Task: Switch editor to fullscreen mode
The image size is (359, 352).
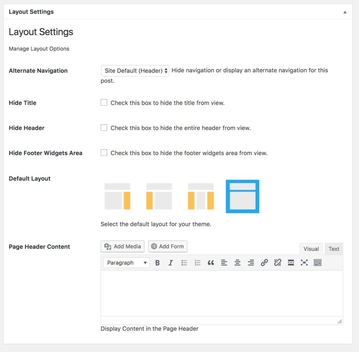Action: click(x=304, y=263)
